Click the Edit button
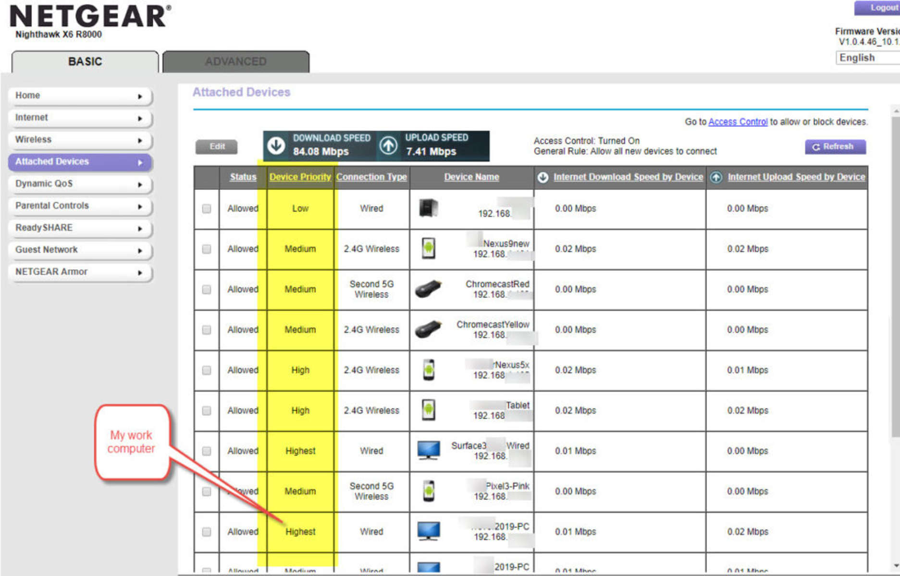Viewport: 900px width, 576px height. (x=217, y=146)
